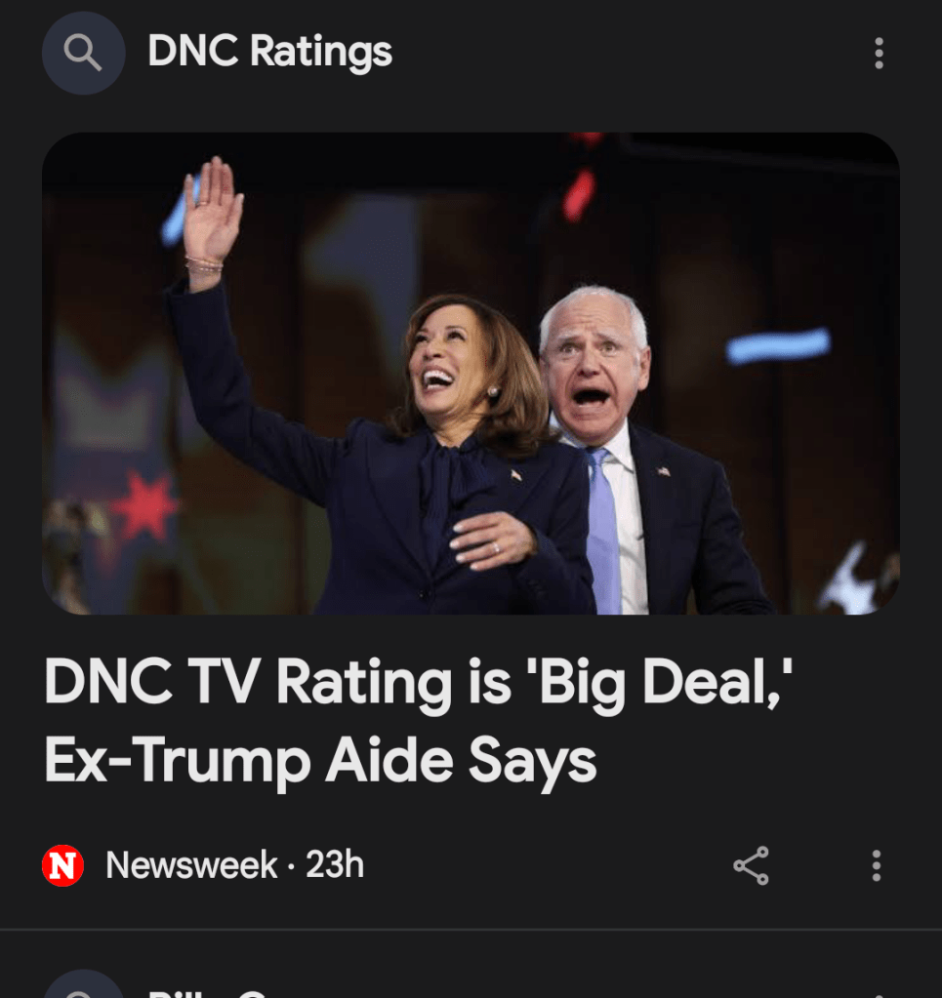This screenshot has height=998, width=942.
Task: Click the blue confetti streak in the photo
Action: tap(778, 345)
